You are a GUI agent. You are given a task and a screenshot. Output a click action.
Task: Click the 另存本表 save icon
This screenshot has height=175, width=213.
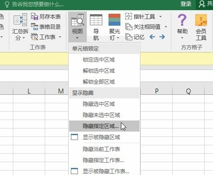35,16
